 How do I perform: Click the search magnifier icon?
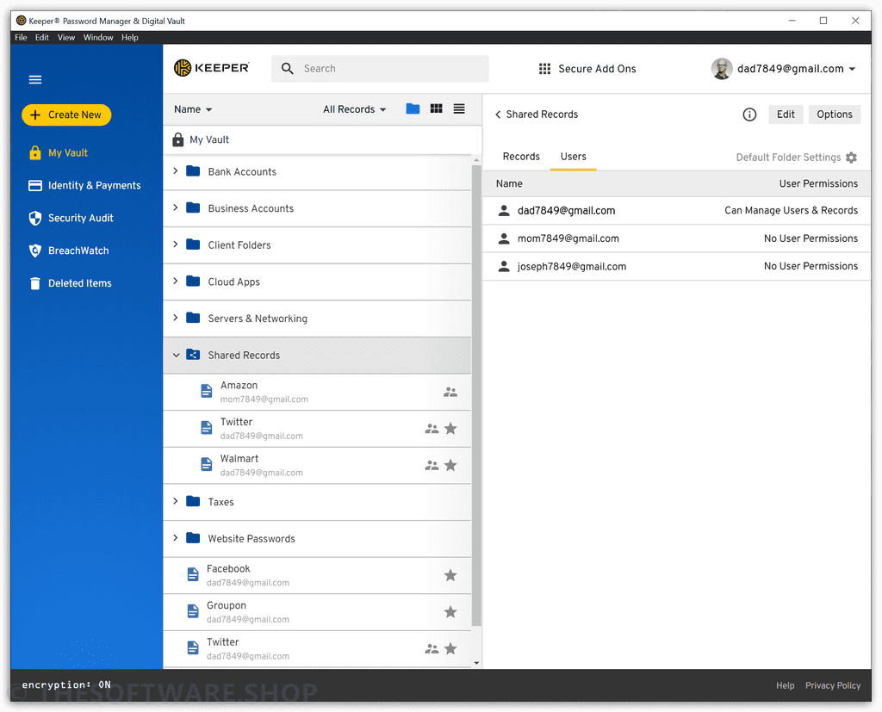[x=287, y=69]
